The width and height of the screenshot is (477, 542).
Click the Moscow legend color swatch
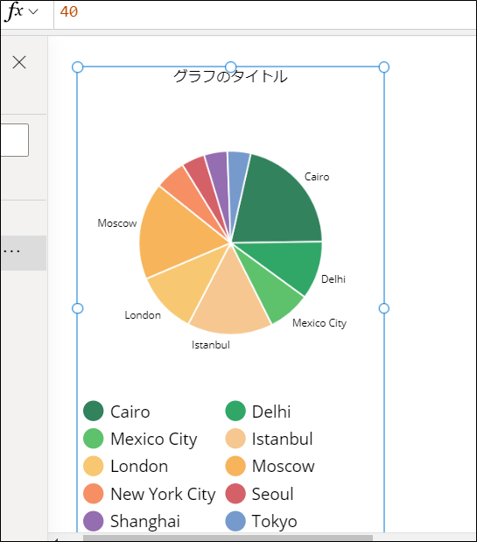[235, 466]
